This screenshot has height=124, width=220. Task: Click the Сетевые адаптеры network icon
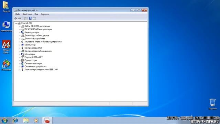click(22, 63)
